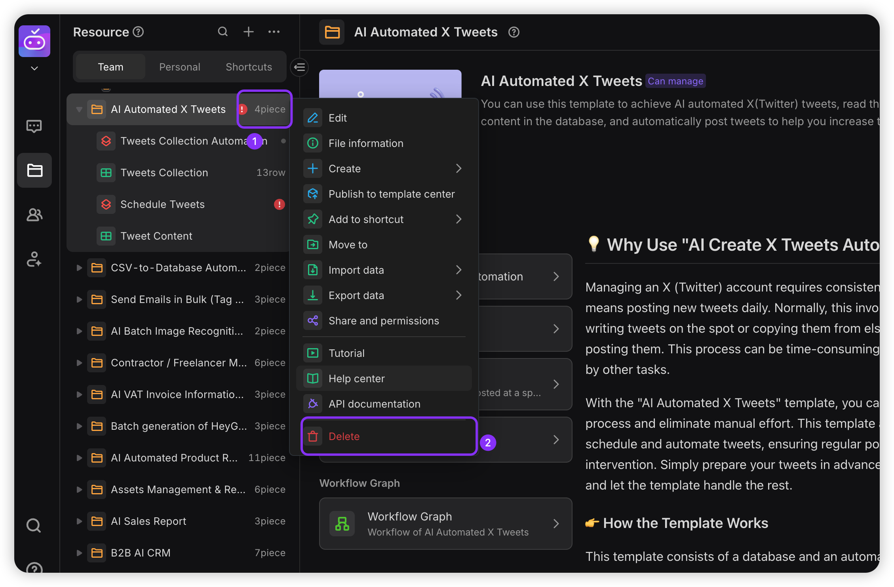Collapse the AI Automated X Tweets folder
This screenshot has width=894, height=587.
tap(79, 109)
